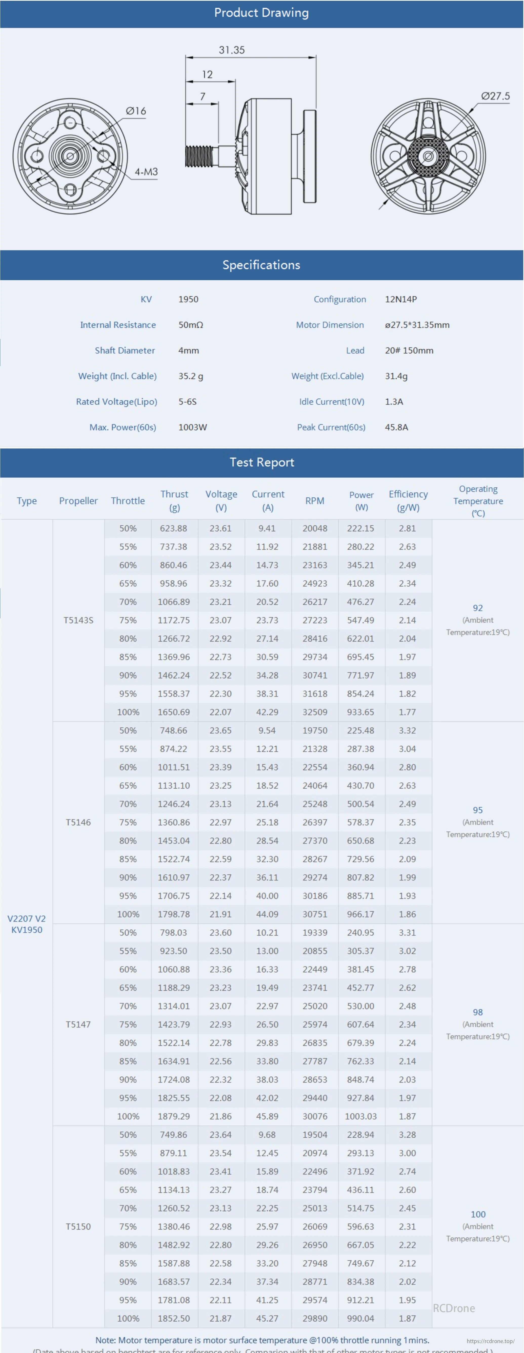The image size is (524, 1353).
Task: Click the rcdrone.top URL watermark
Action: (x=490, y=1341)
